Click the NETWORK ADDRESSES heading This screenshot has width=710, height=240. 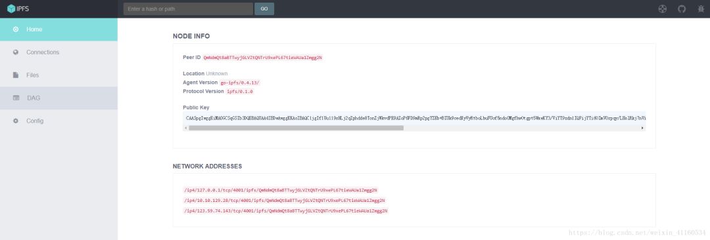(x=207, y=167)
